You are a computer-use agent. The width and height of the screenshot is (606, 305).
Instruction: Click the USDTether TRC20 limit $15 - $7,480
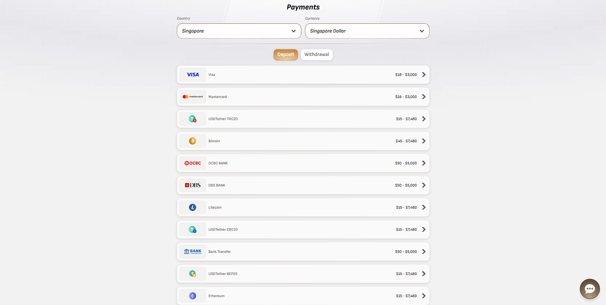[406, 119]
